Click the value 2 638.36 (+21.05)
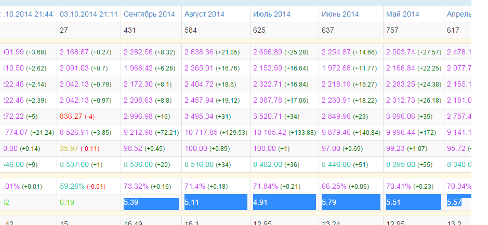This screenshot has width=488, height=225. 212,52
